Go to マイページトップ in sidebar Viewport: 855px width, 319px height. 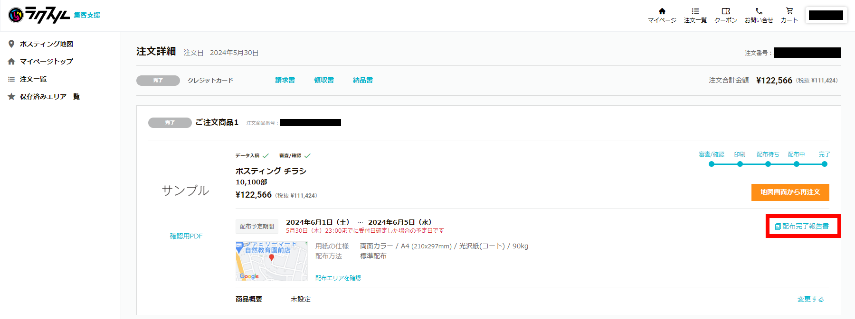[47, 62]
